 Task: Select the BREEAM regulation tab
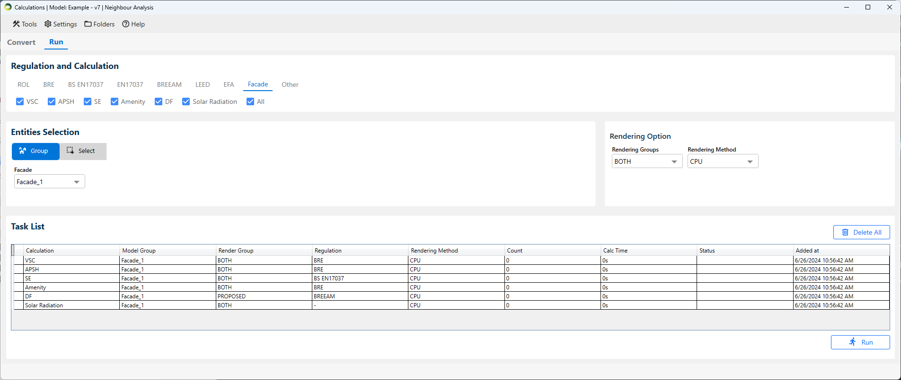click(169, 84)
